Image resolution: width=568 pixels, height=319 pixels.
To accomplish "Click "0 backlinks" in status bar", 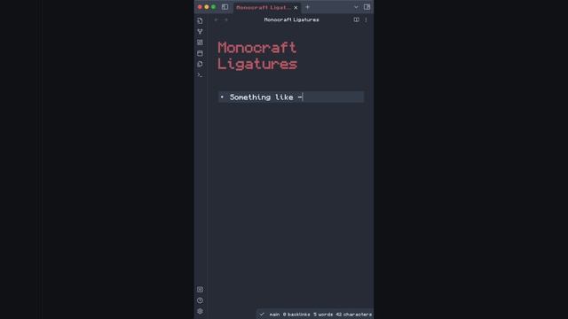I will (296, 315).
